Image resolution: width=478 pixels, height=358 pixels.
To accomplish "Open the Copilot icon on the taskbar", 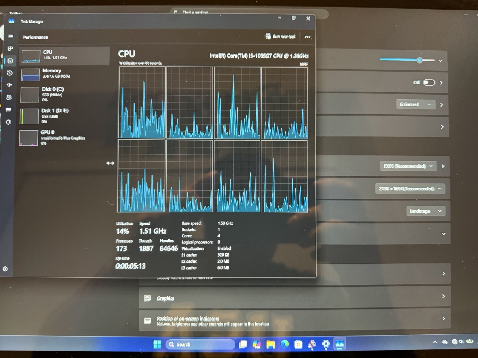I will click(x=257, y=345).
